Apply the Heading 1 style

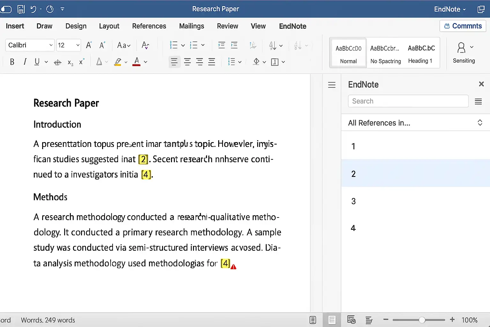(421, 53)
